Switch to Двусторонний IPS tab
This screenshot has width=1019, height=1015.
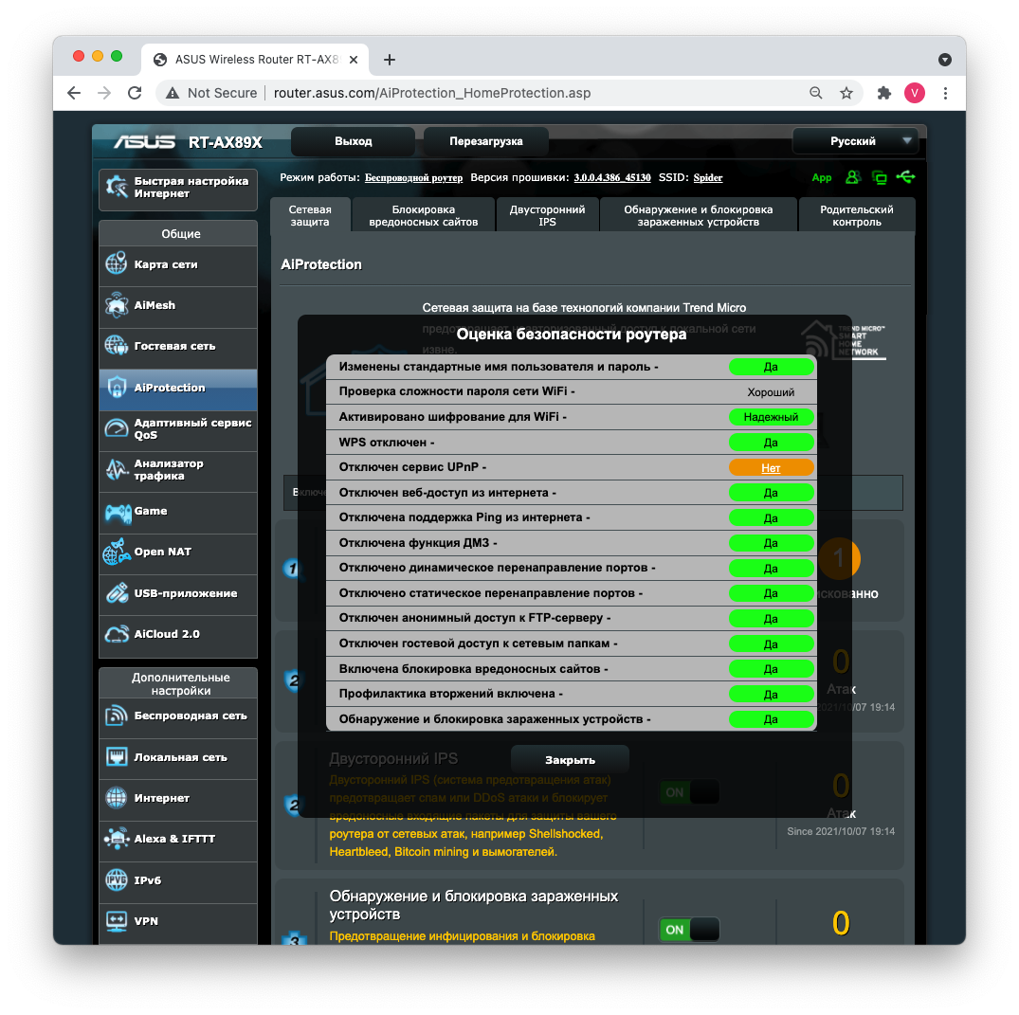(547, 216)
